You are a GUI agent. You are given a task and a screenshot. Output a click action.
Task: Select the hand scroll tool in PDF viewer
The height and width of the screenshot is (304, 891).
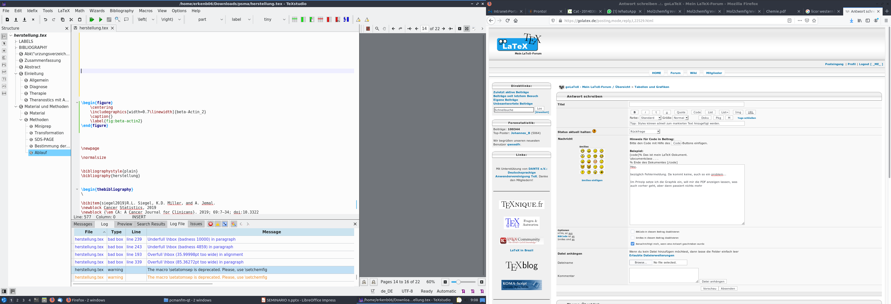(384, 29)
